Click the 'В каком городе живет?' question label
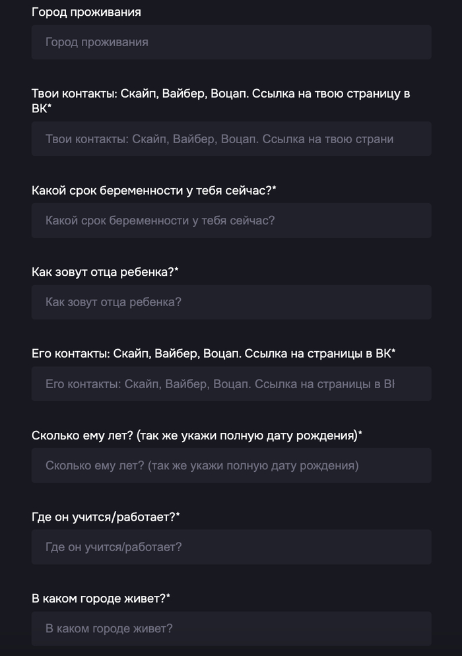 (98, 599)
